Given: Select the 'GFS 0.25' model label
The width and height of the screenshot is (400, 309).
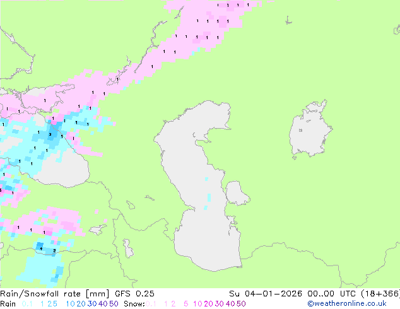Looking at the screenshot, I should coord(134,294).
